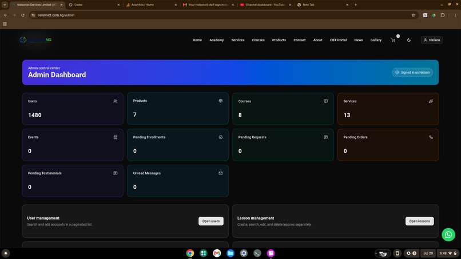Click the Events card calendar icon
Viewport: 461px width, 259px height.
[x=116, y=137]
